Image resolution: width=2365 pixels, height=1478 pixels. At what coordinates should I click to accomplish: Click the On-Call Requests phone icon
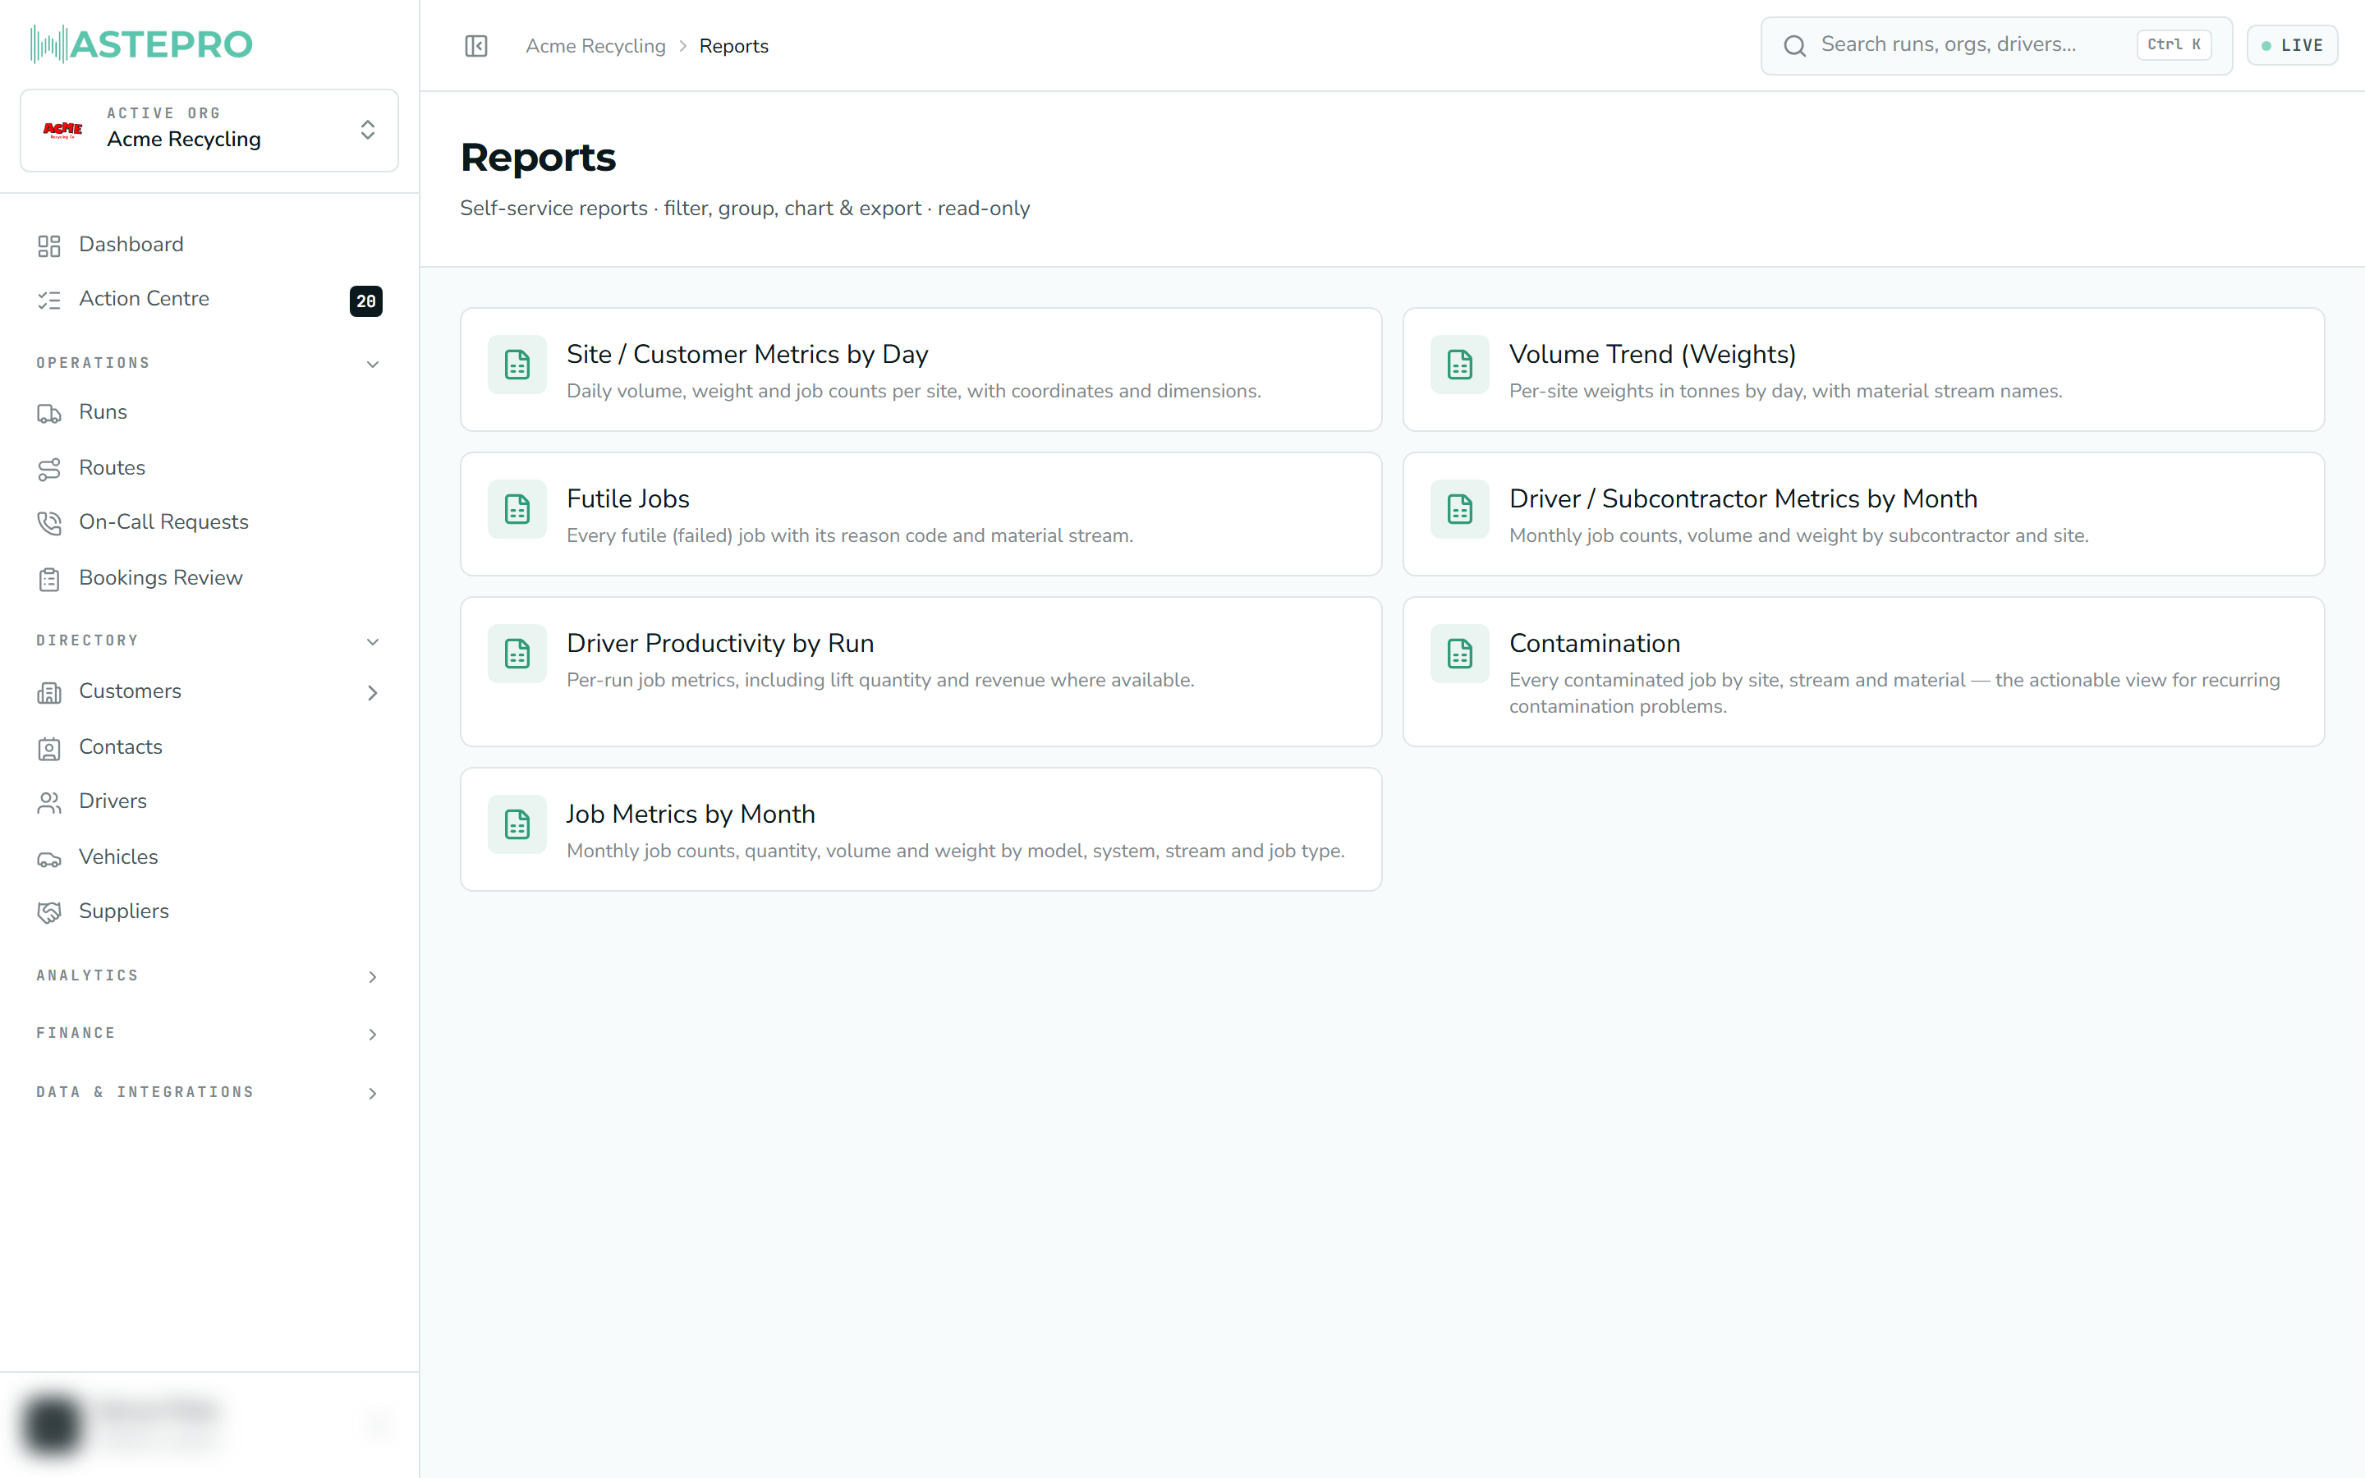49,523
